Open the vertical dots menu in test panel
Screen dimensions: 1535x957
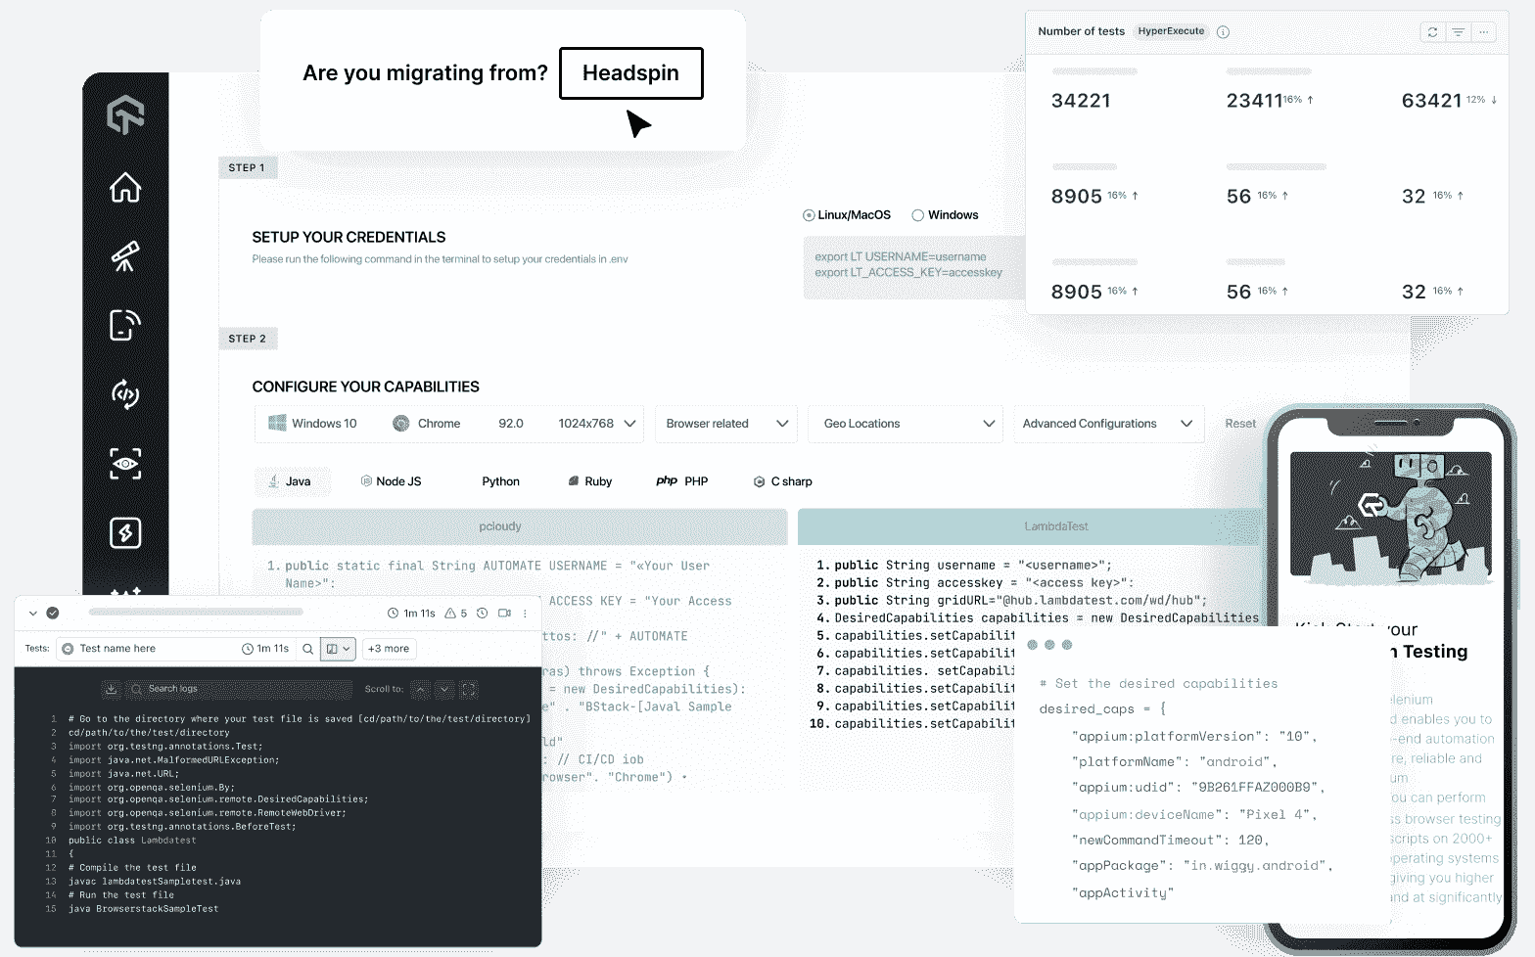pos(526,614)
